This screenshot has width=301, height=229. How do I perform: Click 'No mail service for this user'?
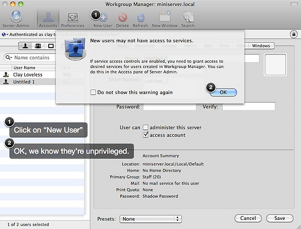171,183
